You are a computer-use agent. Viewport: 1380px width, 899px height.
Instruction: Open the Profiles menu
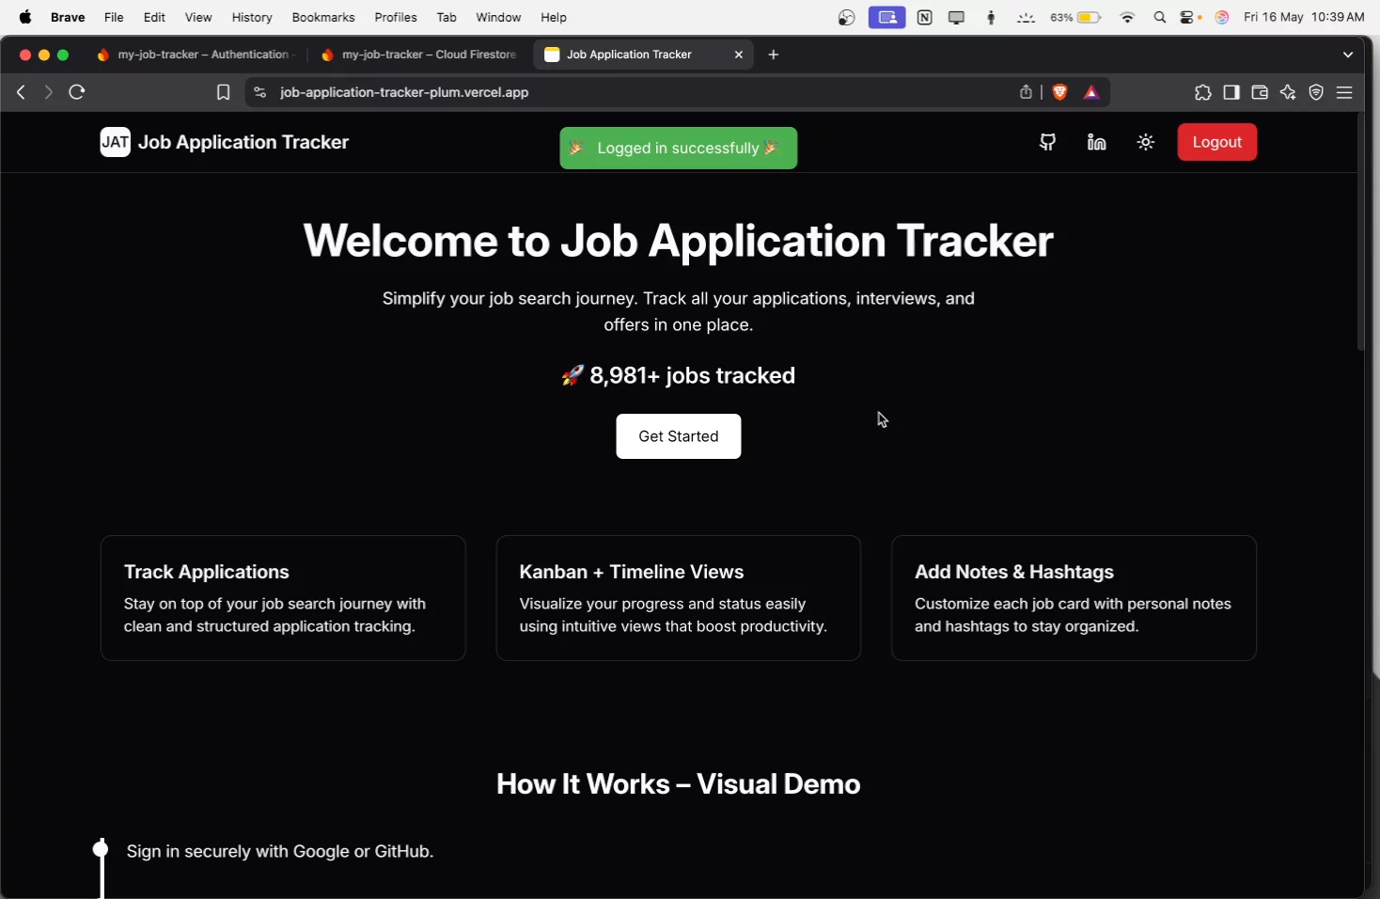pyautogui.click(x=396, y=17)
